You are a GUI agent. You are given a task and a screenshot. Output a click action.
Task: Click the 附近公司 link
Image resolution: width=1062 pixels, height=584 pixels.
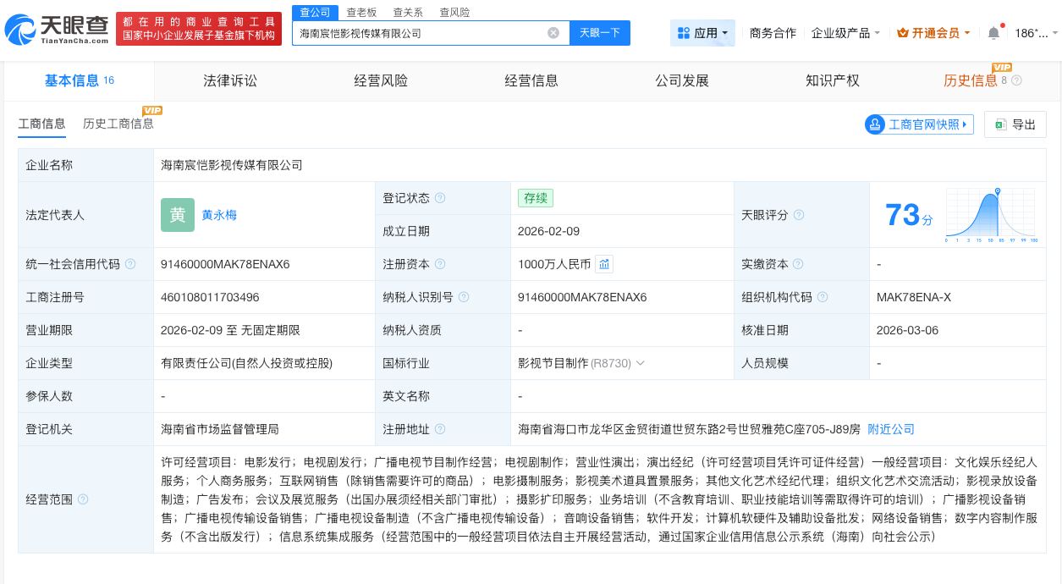(x=890, y=429)
